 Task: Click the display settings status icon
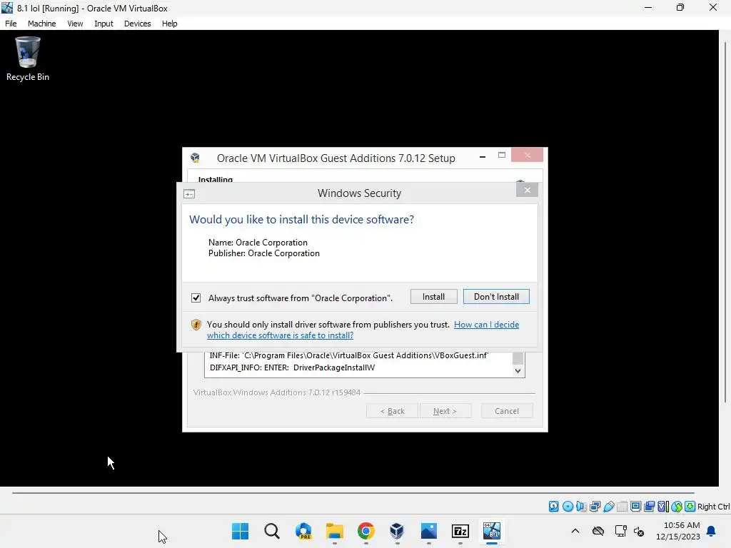[635, 507]
